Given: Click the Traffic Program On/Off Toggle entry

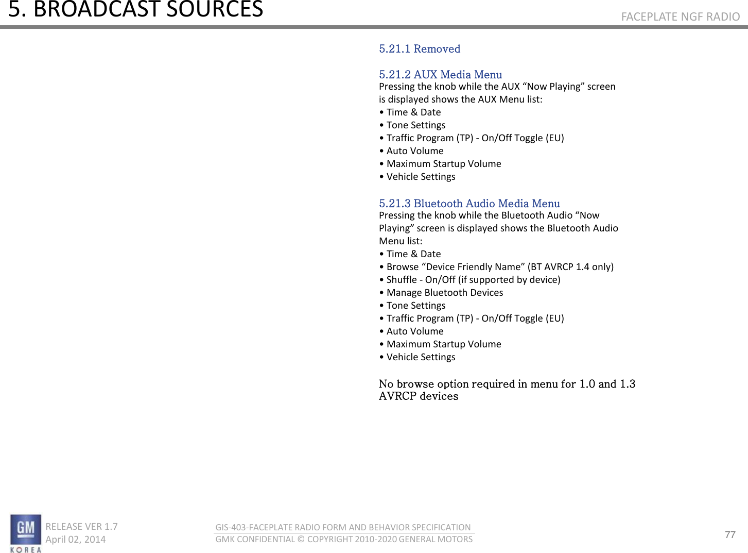Looking at the screenshot, I should pos(472,138).
